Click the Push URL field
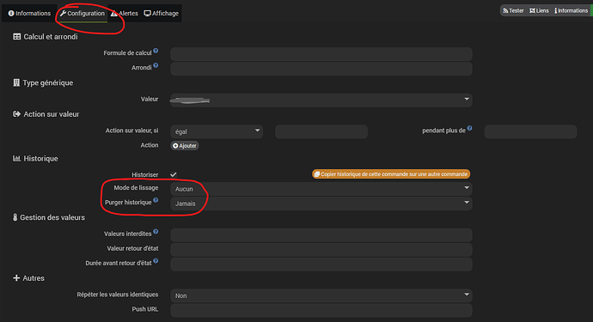Screen dimensions: 593x322 coord(321,310)
